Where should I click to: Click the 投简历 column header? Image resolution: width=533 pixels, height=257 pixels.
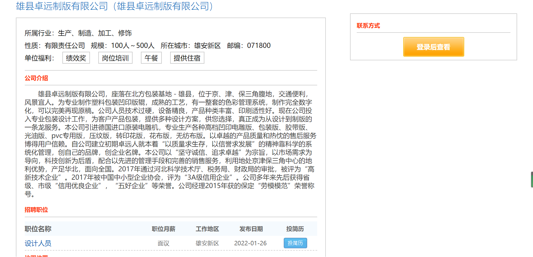tap(295, 229)
